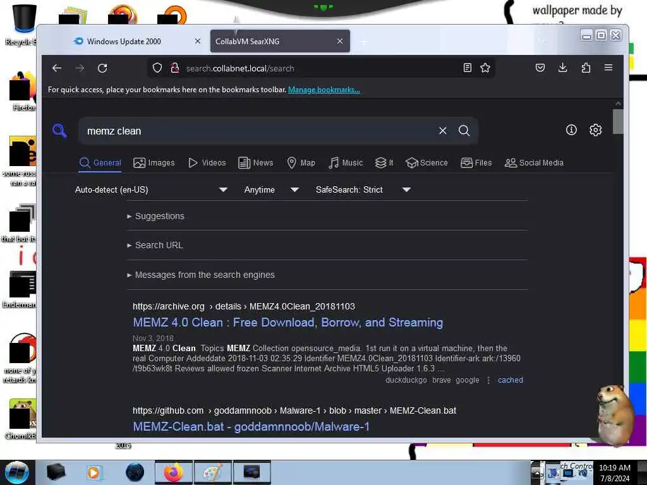
Task: Open the SafeSearch: Strict dropdown
Action: click(x=363, y=189)
